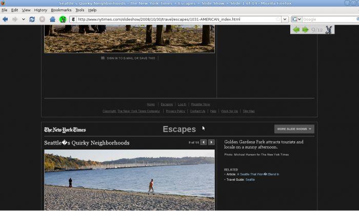This screenshot has height=211, width=359.
Task: Open the Bookmarks menu
Action: point(61,10)
